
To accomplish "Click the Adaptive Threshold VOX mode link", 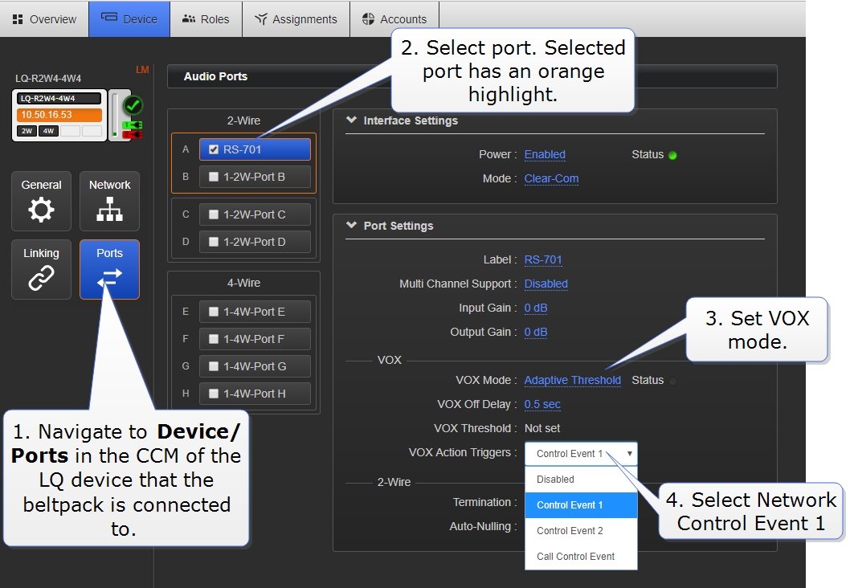I will (x=572, y=381).
